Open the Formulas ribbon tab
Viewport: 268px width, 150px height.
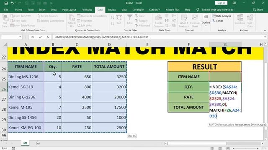87,10
